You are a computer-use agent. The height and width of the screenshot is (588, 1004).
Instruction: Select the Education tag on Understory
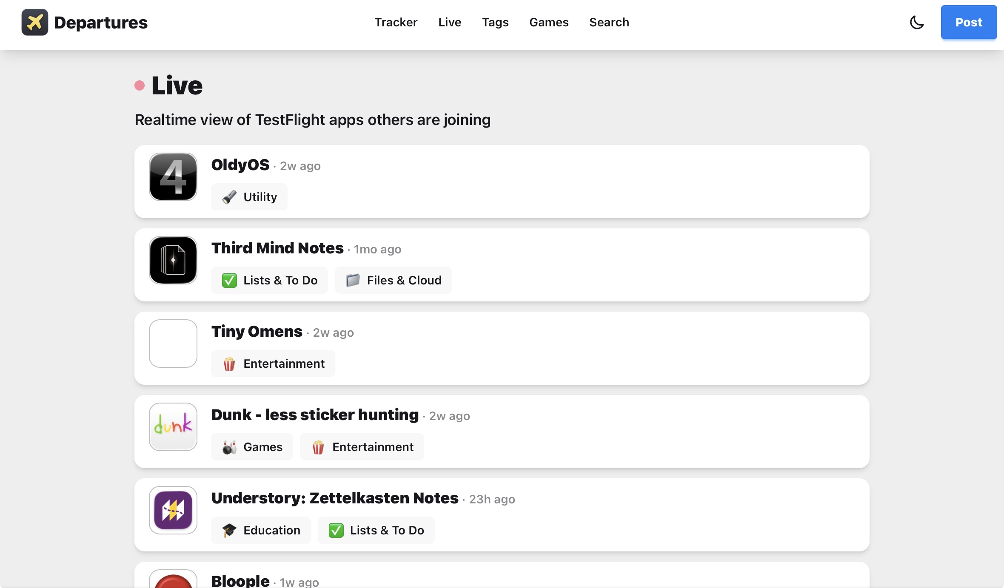point(261,530)
